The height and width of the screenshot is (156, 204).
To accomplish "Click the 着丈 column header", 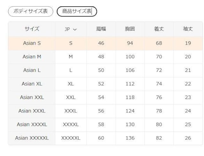I will (159, 29).
